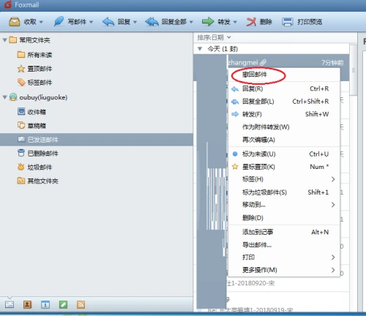This screenshot has width=366, height=316.
Task: Open the notes icon in bottom bar
Action: [x=63, y=304]
